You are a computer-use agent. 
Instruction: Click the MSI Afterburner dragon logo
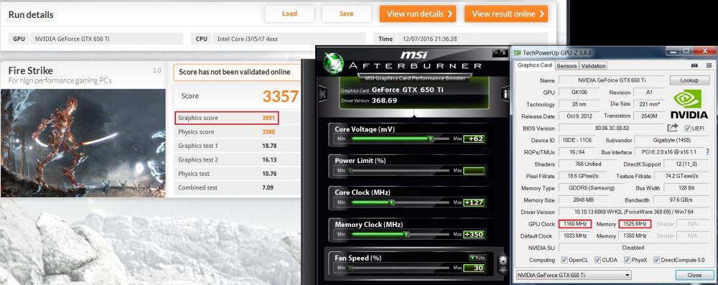tap(333, 63)
